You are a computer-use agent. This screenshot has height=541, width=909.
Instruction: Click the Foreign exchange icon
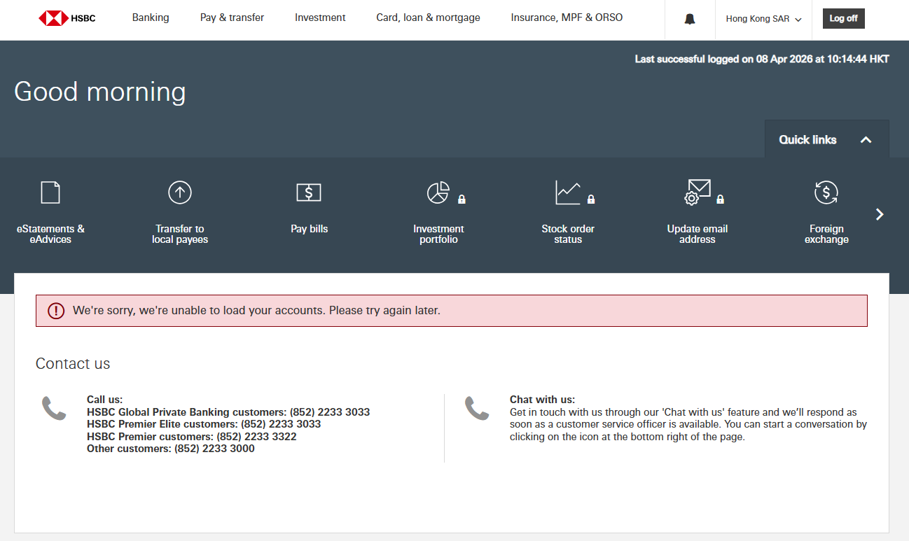pos(826,192)
